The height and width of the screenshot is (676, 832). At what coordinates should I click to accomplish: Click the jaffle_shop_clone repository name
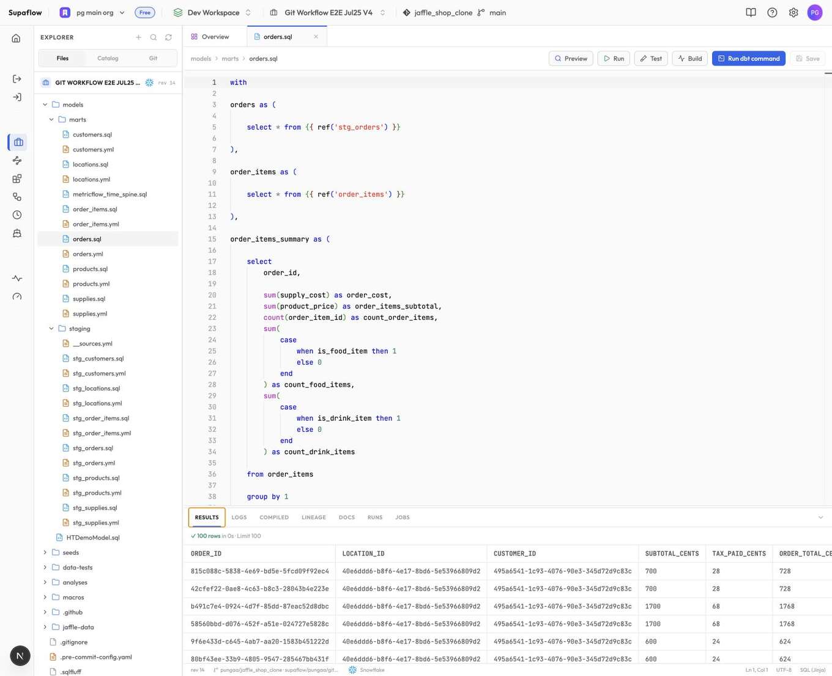[443, 12]
